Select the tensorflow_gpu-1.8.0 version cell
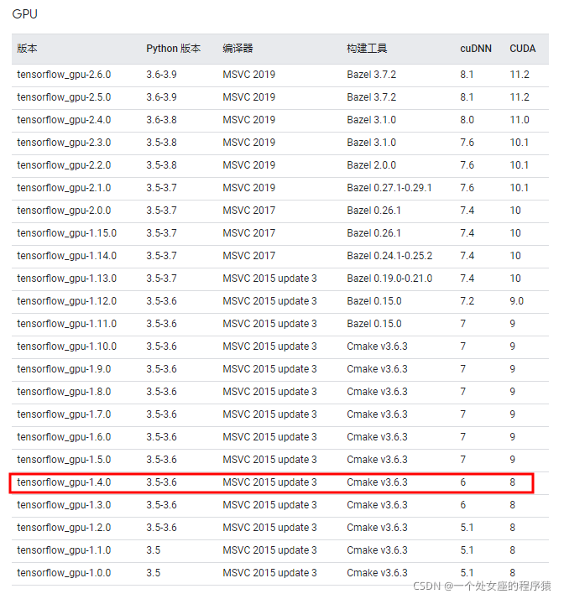 (x=64, y=392)
